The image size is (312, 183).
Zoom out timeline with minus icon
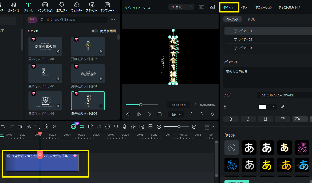coord(159,127)
